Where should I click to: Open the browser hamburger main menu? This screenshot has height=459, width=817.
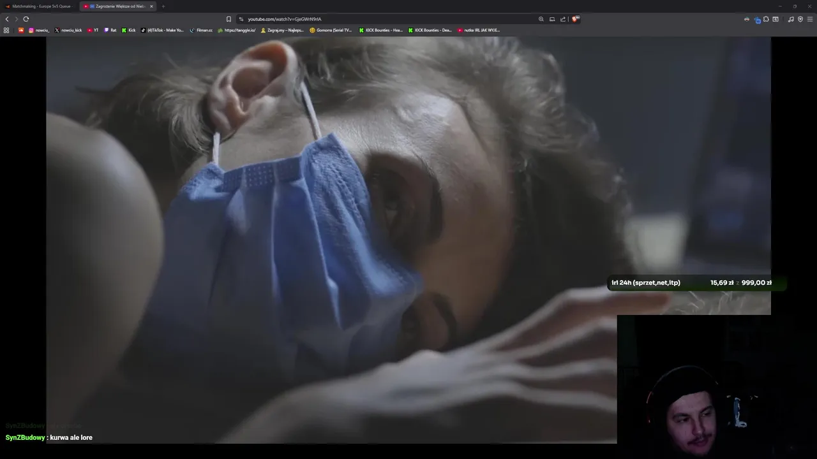pos(810,19)
